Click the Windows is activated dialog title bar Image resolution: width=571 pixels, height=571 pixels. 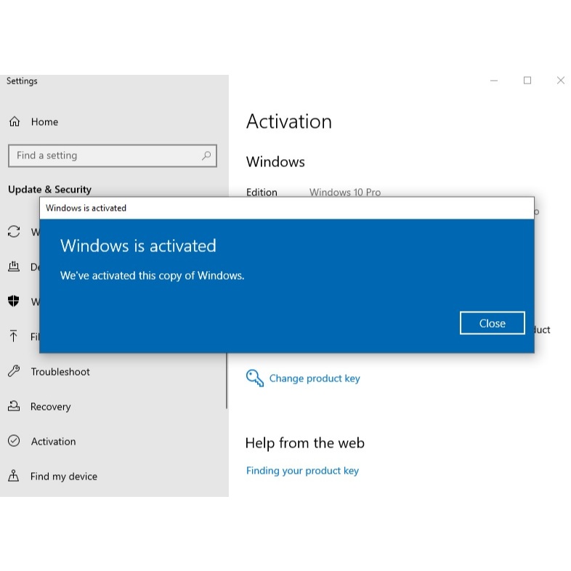point(286,208)
